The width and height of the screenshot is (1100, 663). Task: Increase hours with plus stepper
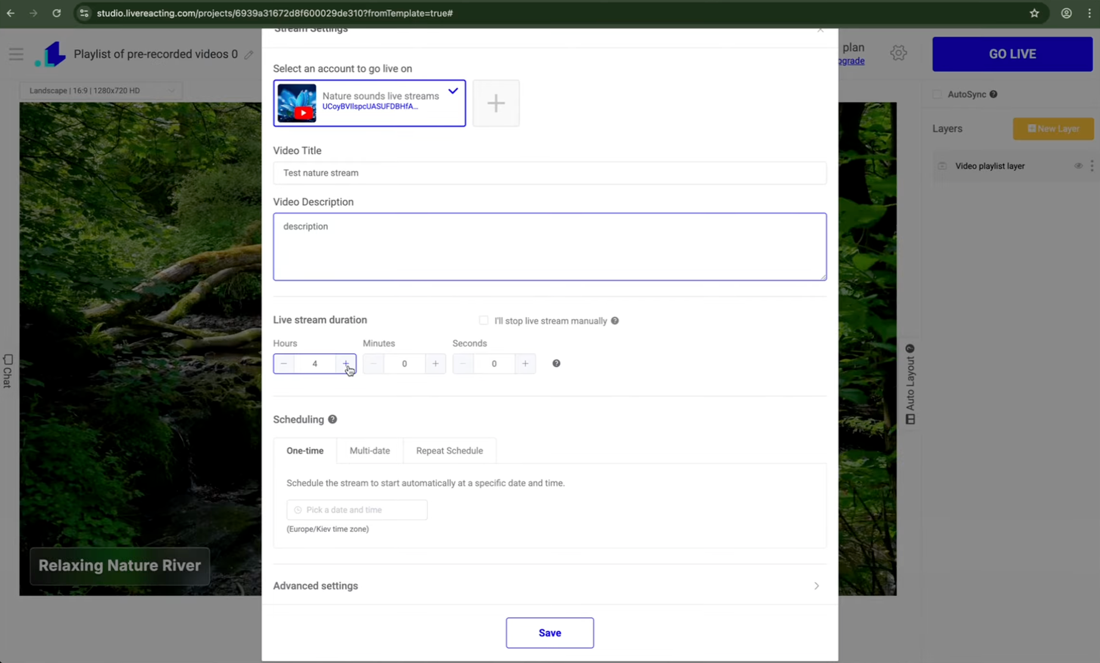click(345, 364)
